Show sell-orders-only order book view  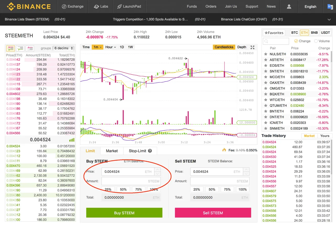click(x=30, y=48)
